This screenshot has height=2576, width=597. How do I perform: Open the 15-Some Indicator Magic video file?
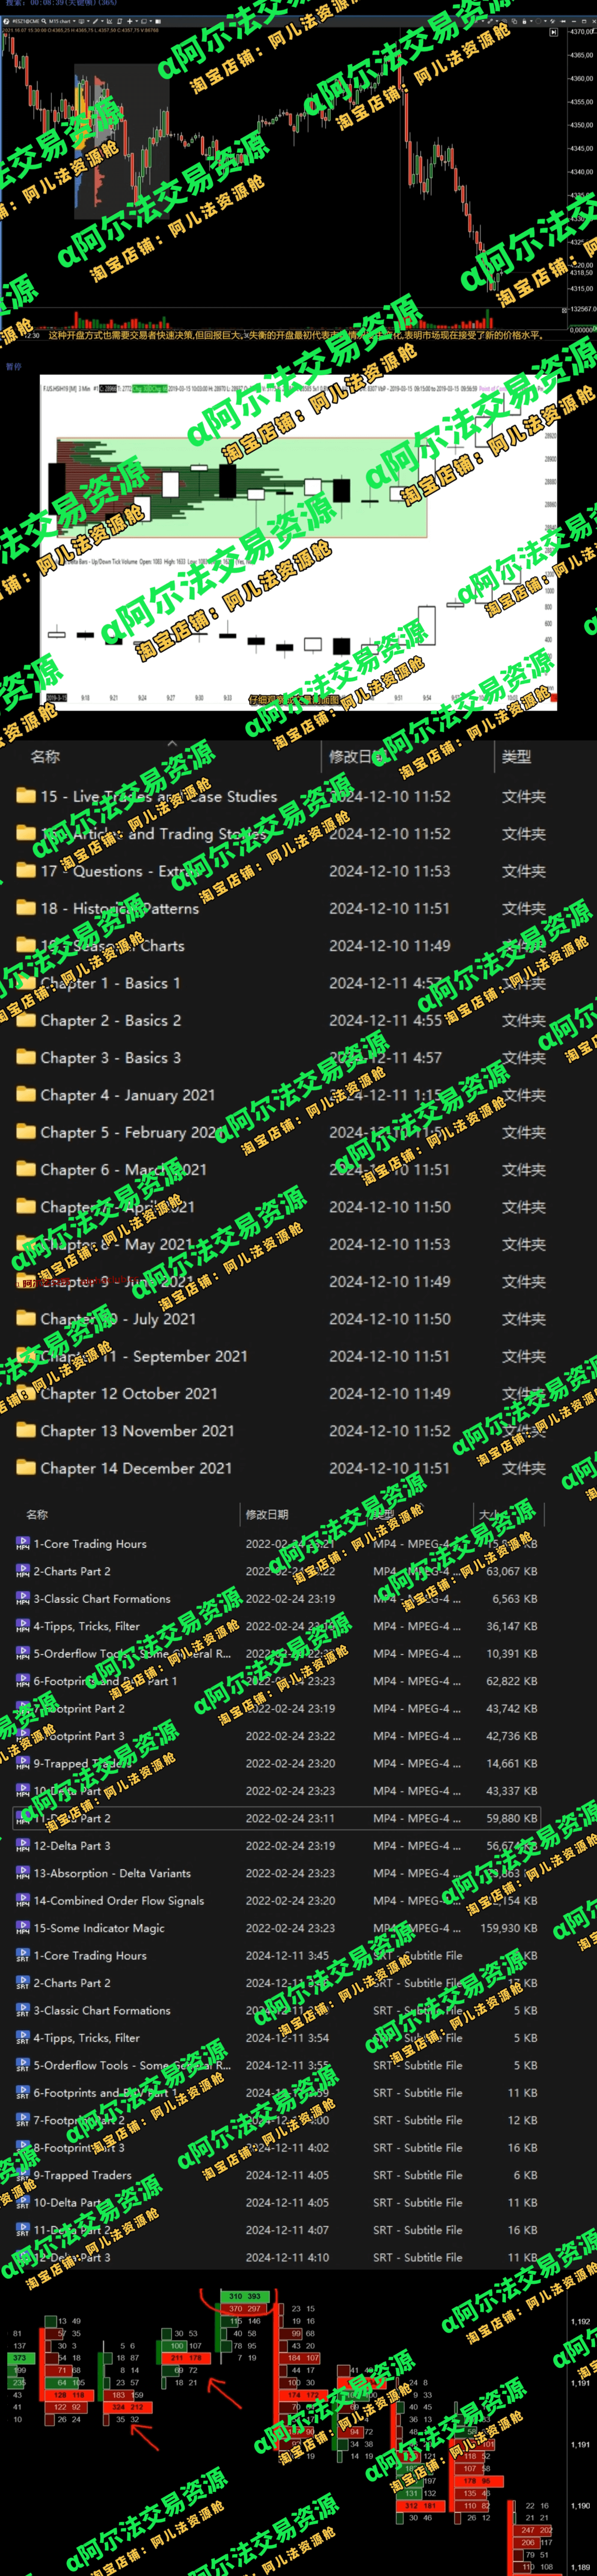click(98, 1928)
